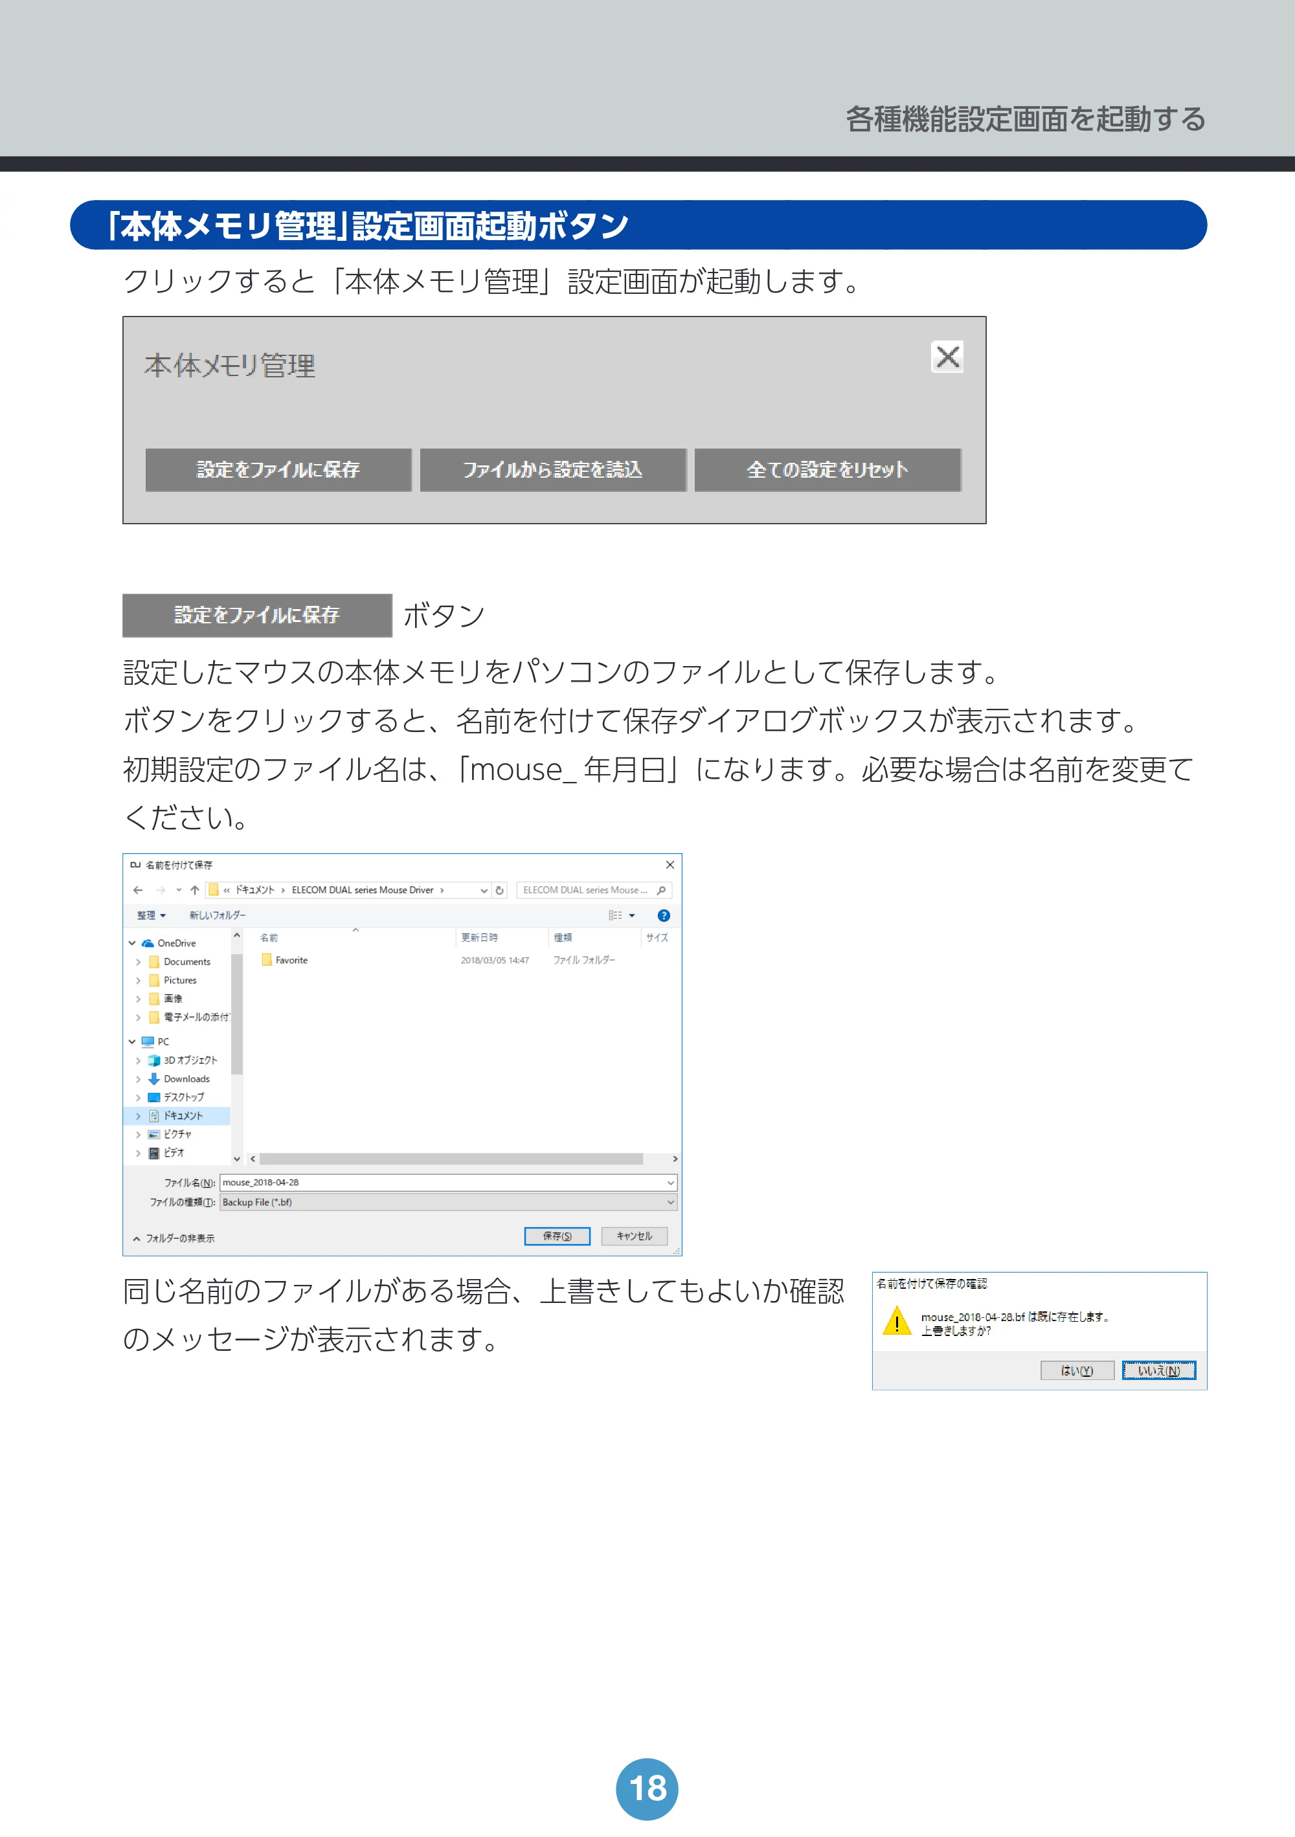
Task: Click the ファイル名 field mouse_2018-04-28
Action: coord(448,1183)
